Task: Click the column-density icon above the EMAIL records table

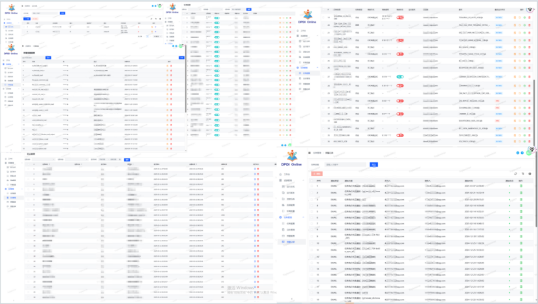Action: coord(523,174)
